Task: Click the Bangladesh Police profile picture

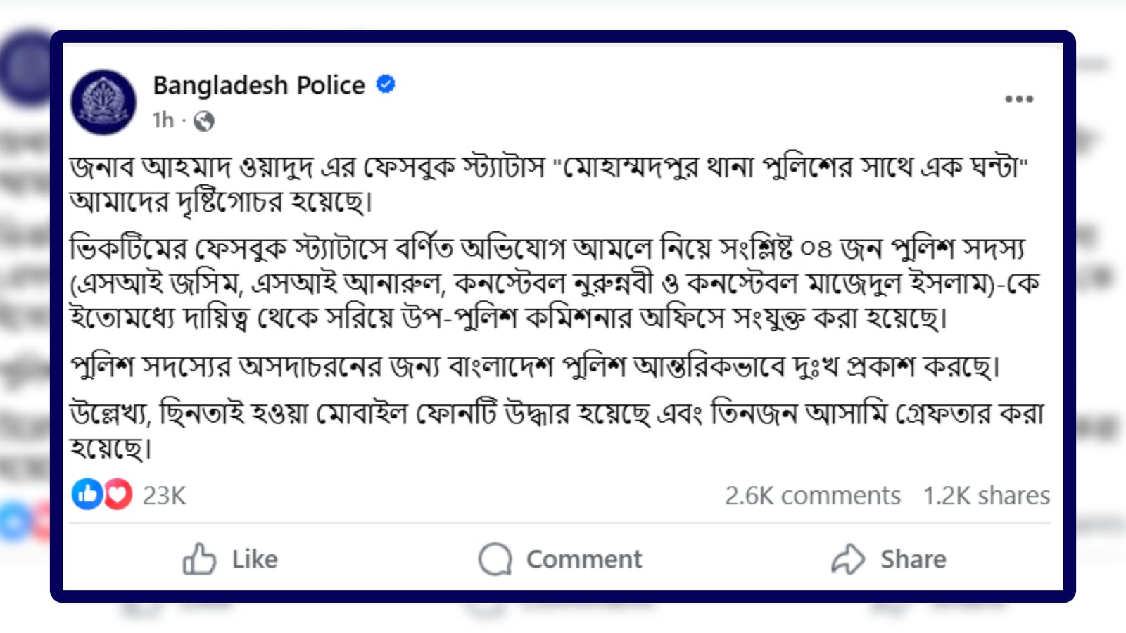Action: pos(103,102)
